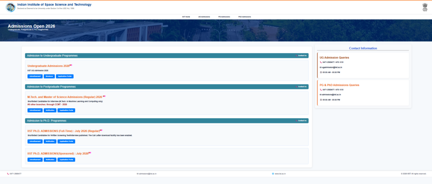Click admissions@iist.ac.in in PG & PhD Queries card
Image resolution: width=432 pixels, height=184 pixels.
(332, 95)
